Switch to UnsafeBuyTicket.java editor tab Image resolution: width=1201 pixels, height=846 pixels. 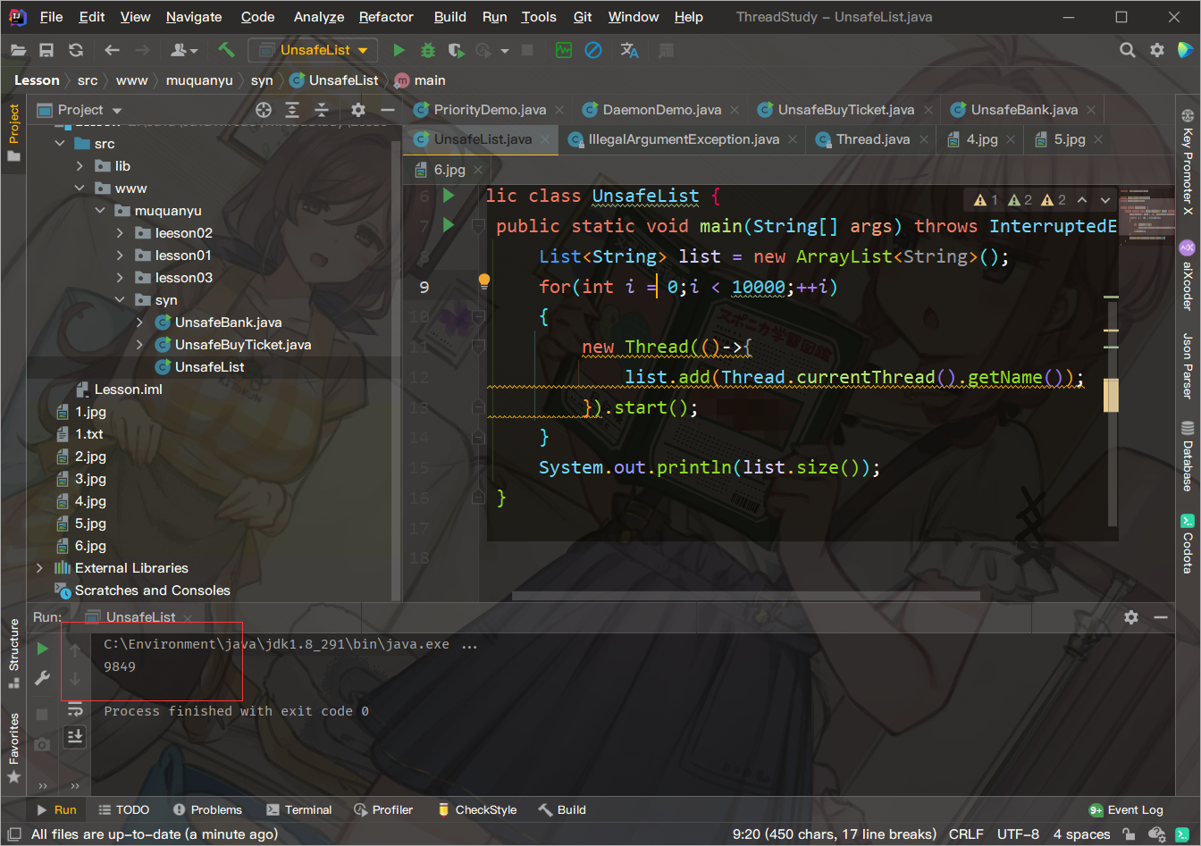click(845, 110)
